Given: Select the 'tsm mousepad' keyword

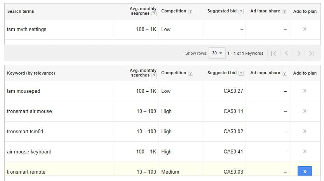Looking at the screenshot, I should tap(24, 91).
